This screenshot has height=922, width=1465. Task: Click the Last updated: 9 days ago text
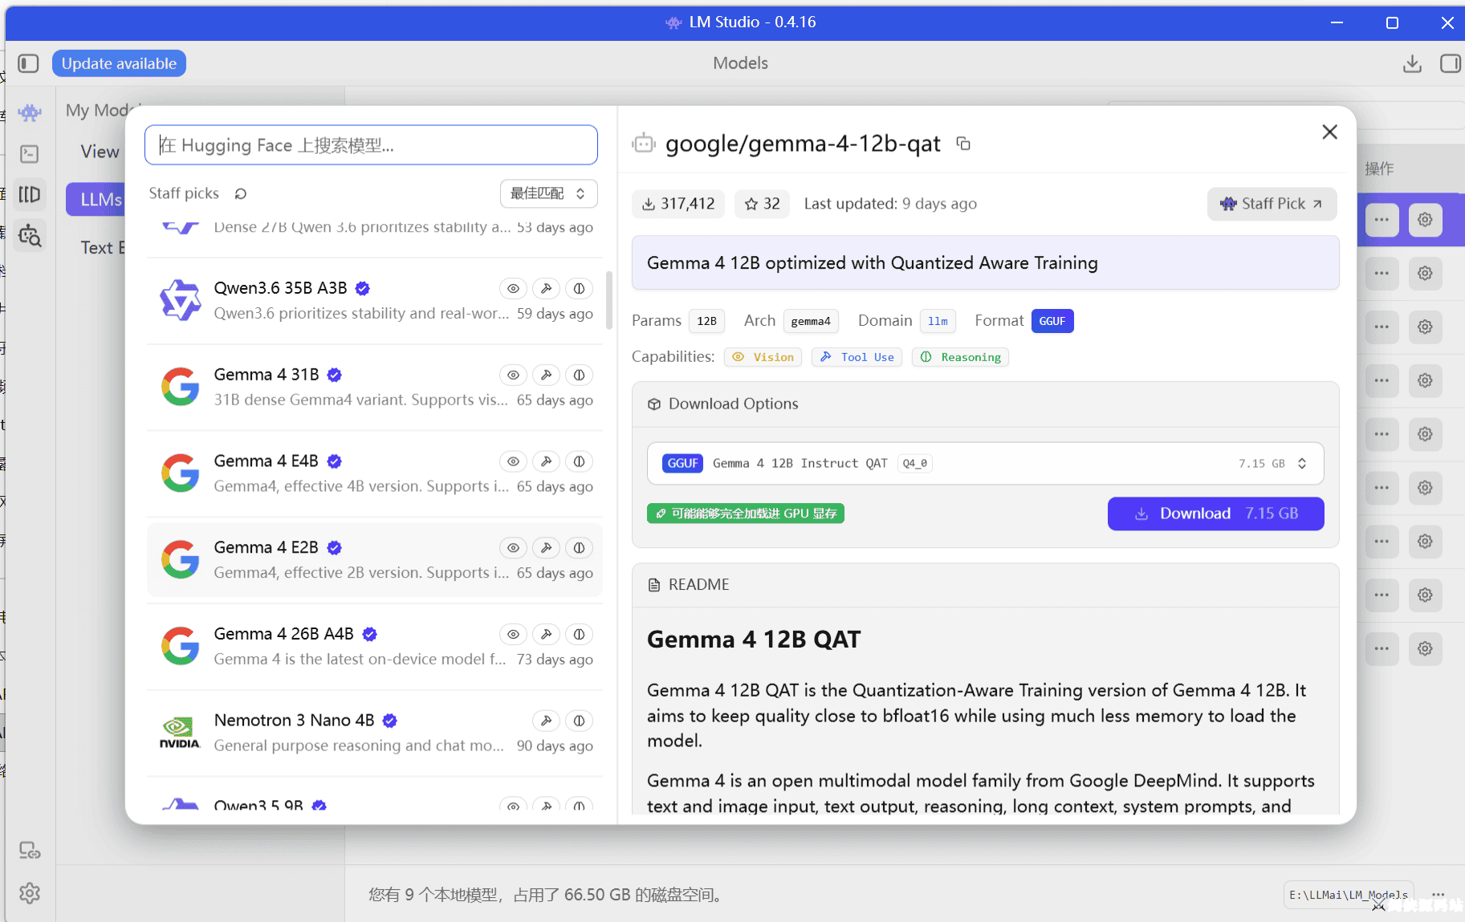coord(890,204)
